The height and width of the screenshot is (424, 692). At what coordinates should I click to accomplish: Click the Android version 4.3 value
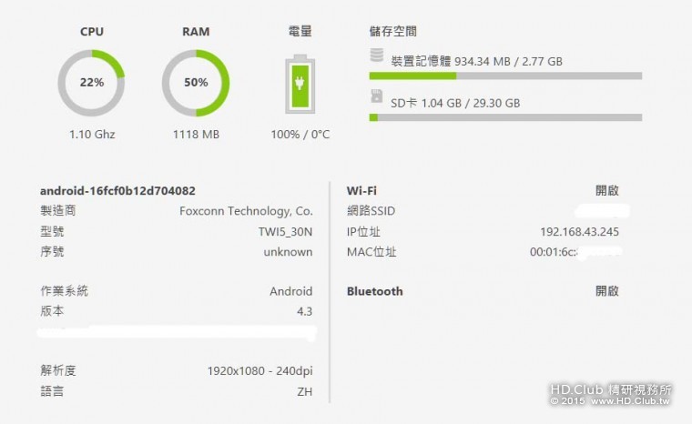[304, 311]
